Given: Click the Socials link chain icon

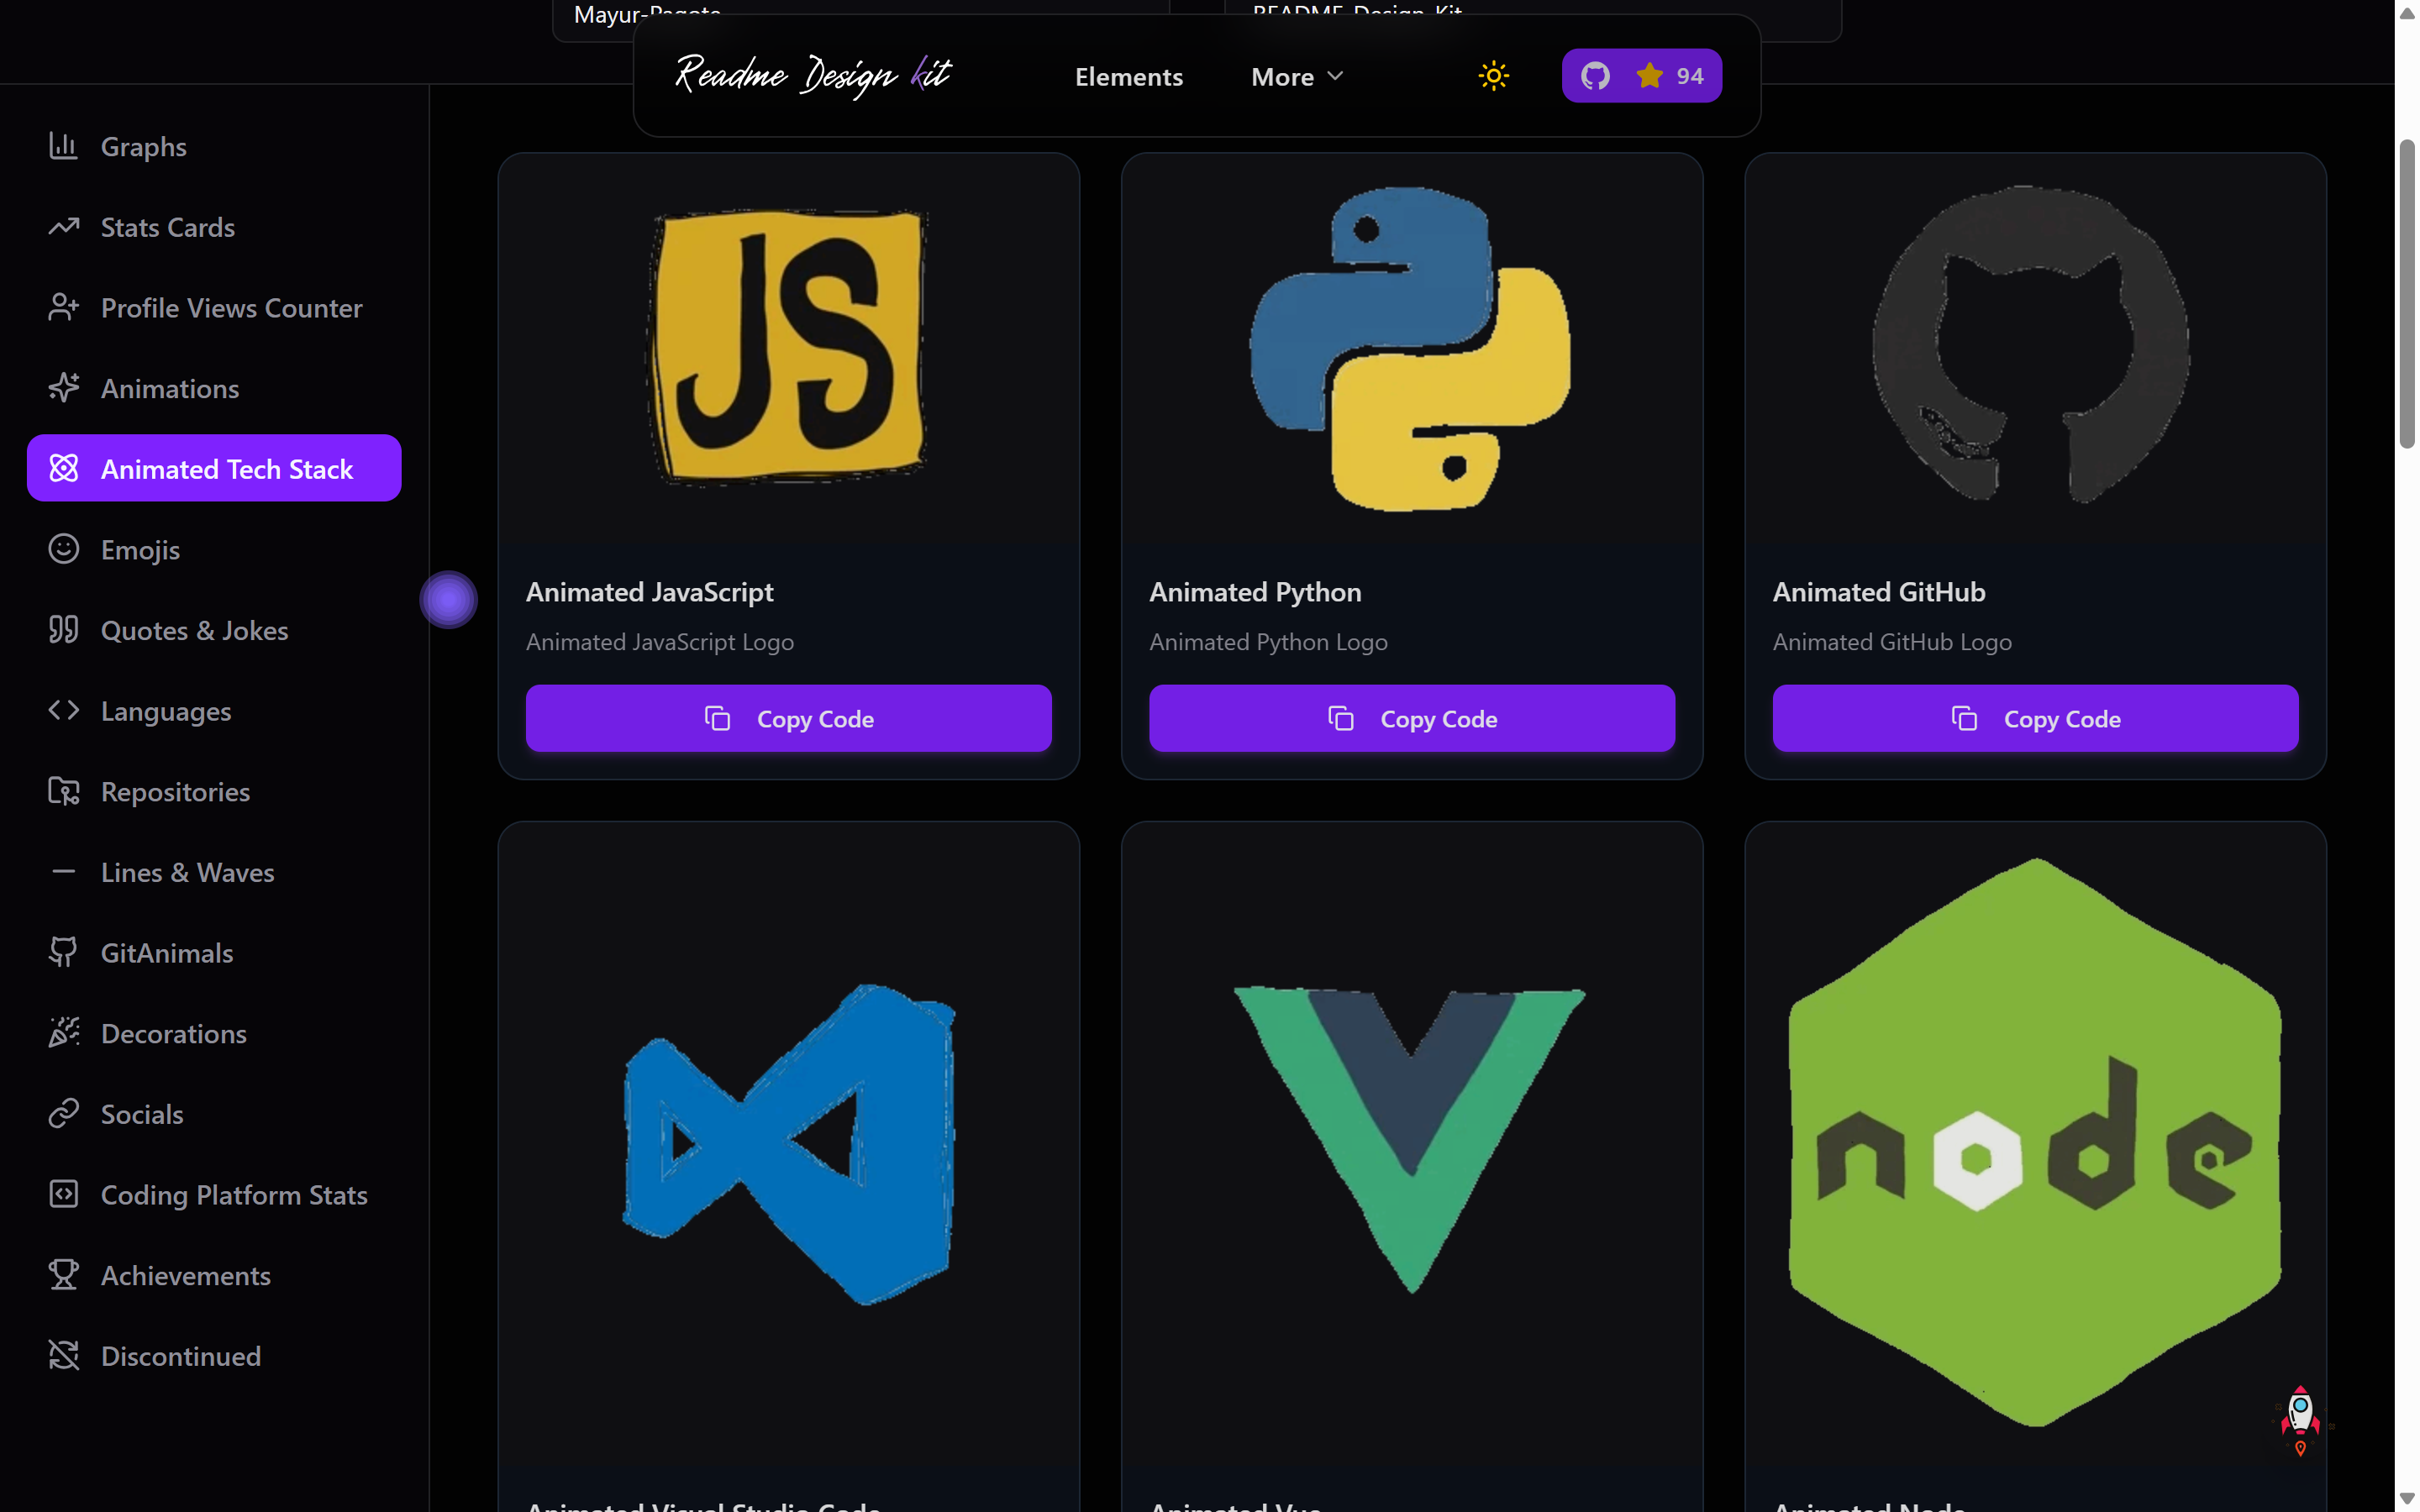Looking at the screenshot, I should 63,1113.
